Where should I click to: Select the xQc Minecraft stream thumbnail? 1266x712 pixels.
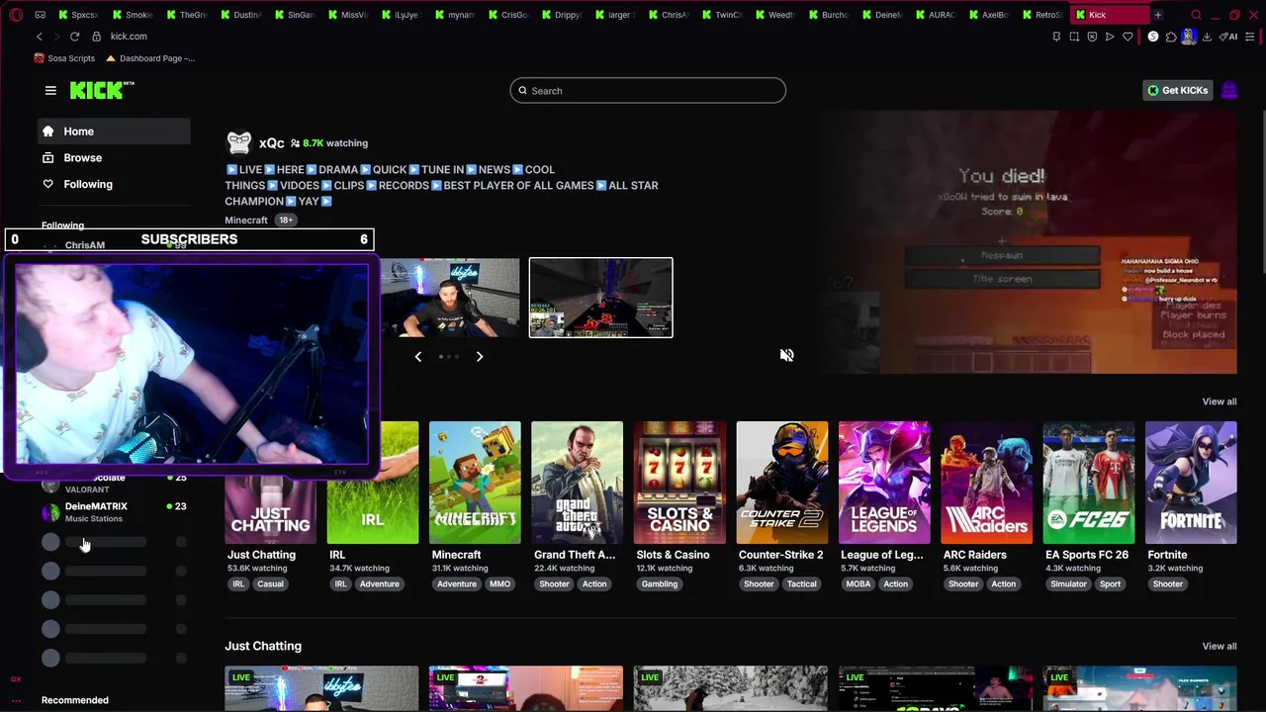click(x=600, y=298)
